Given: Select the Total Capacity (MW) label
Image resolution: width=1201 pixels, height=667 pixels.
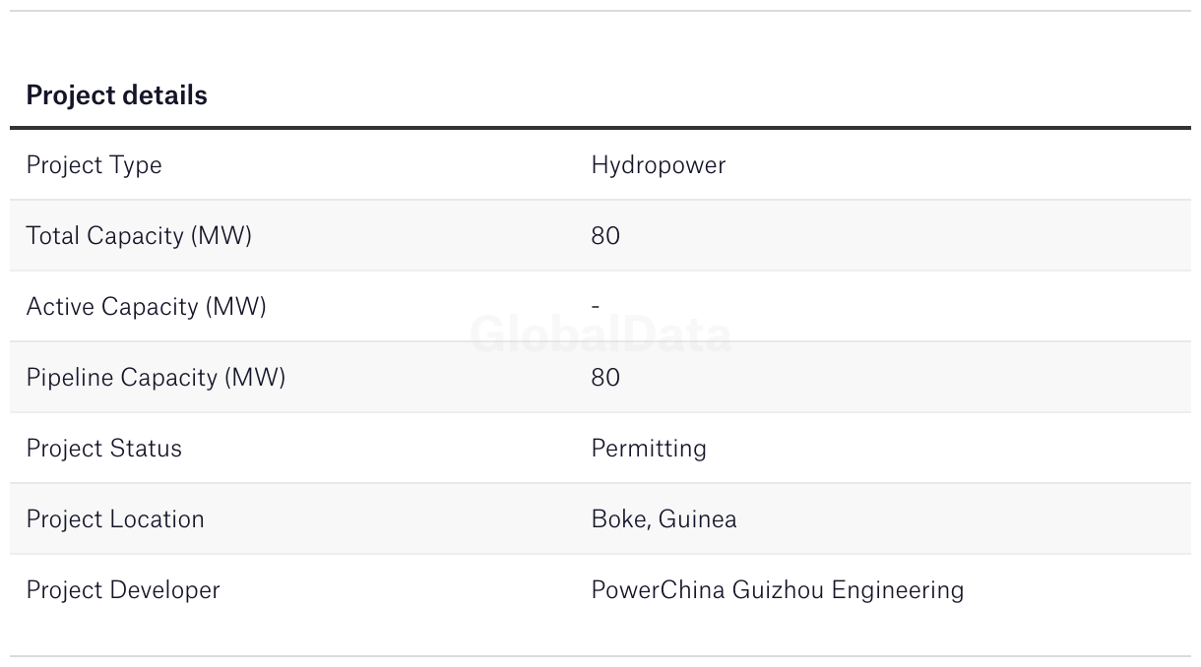Looking at the screenshot, I should (x=139, y=236).
